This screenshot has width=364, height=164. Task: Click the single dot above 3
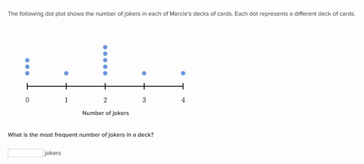point(144,73)
